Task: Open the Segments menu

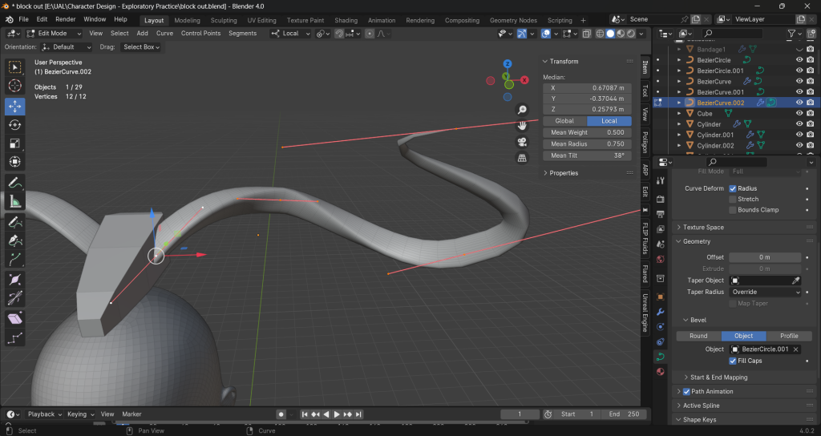Action: tap(242, 33)
